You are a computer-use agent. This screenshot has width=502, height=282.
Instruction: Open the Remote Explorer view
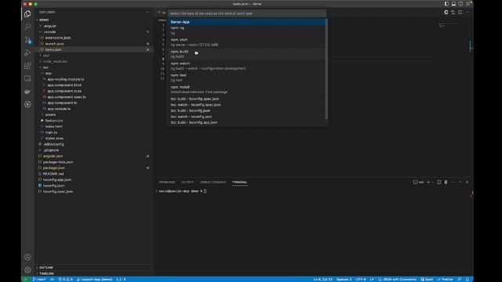pyautogui.click(x=27, y=78)
